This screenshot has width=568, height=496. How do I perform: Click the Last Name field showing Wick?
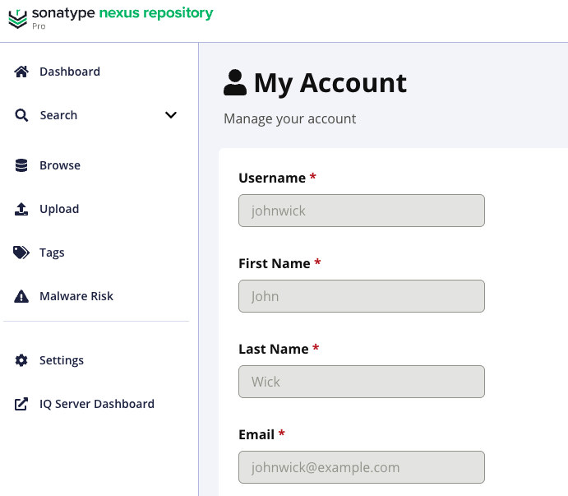[362, 382]
